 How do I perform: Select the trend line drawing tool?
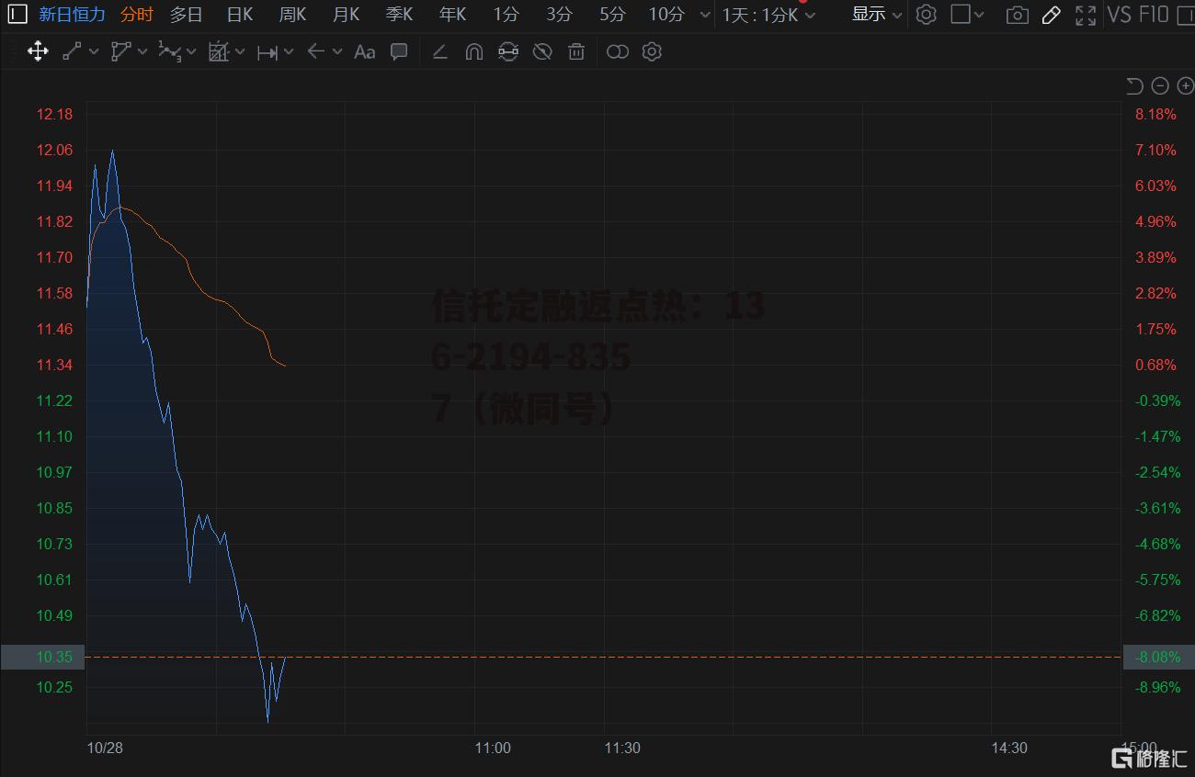pos(72,51)
